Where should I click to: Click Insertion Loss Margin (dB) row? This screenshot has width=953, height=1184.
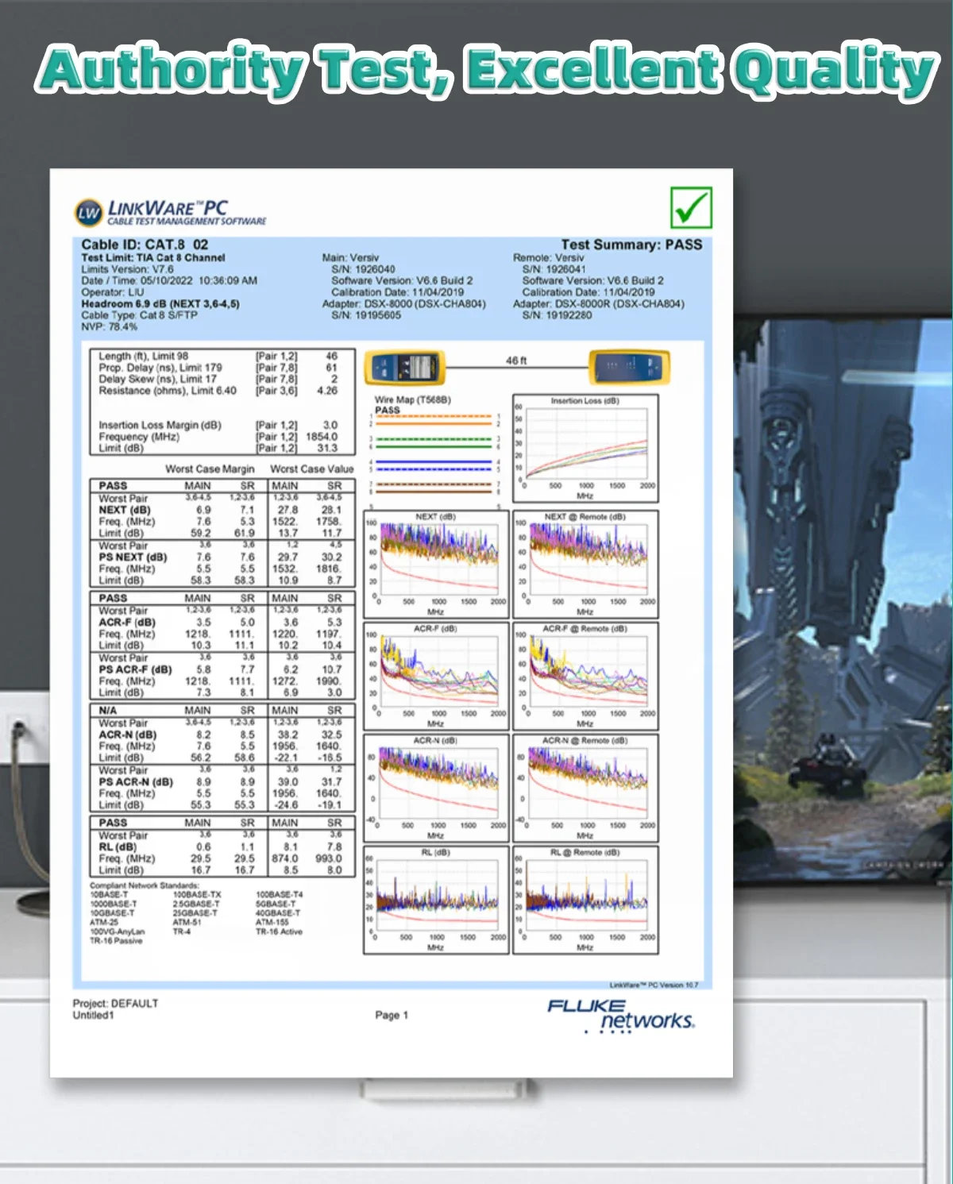pyautogui.click(x=218, y=426)
